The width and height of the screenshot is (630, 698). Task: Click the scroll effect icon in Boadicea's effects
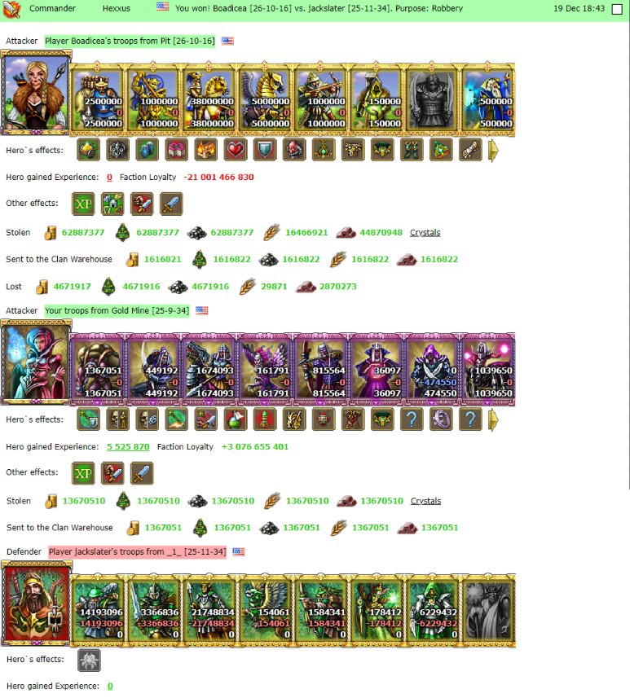pos(470,150)
